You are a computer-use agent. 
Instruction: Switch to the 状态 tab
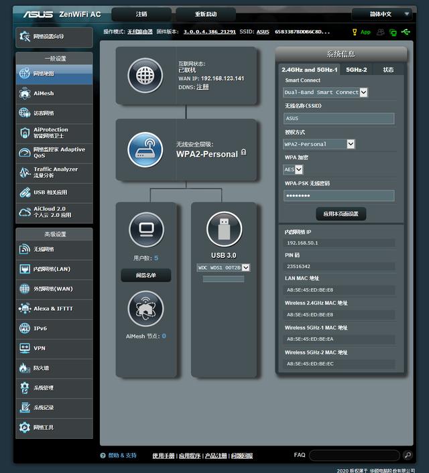pos(388,70)
